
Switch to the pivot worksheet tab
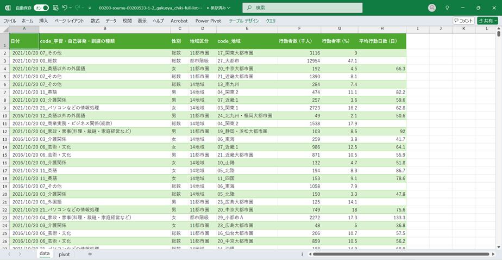(64, 254)
